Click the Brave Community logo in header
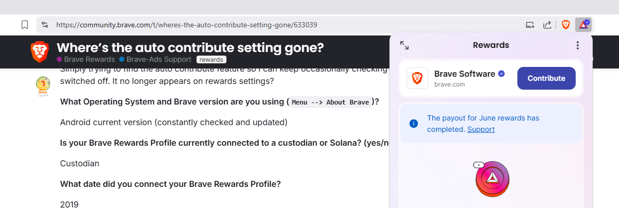The height and width of the screenshot is (208, 619). click(40, 51)
